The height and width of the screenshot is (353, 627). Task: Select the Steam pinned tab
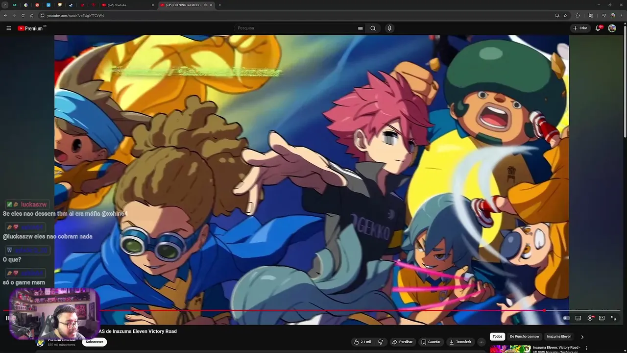tap(71, 5)
